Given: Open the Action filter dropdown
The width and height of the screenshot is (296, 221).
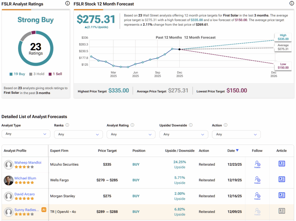Looking at the screenshot, I should click(236, 134).
